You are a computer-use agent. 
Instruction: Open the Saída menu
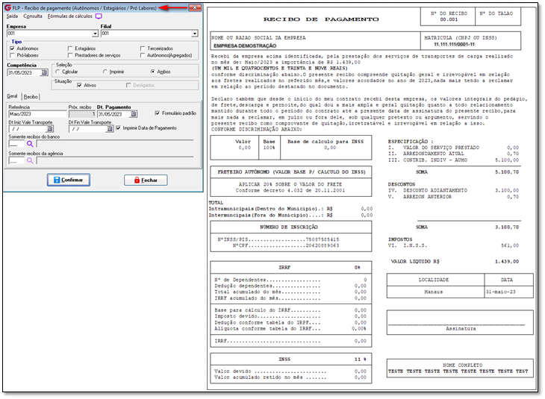(x=12, y=16)
